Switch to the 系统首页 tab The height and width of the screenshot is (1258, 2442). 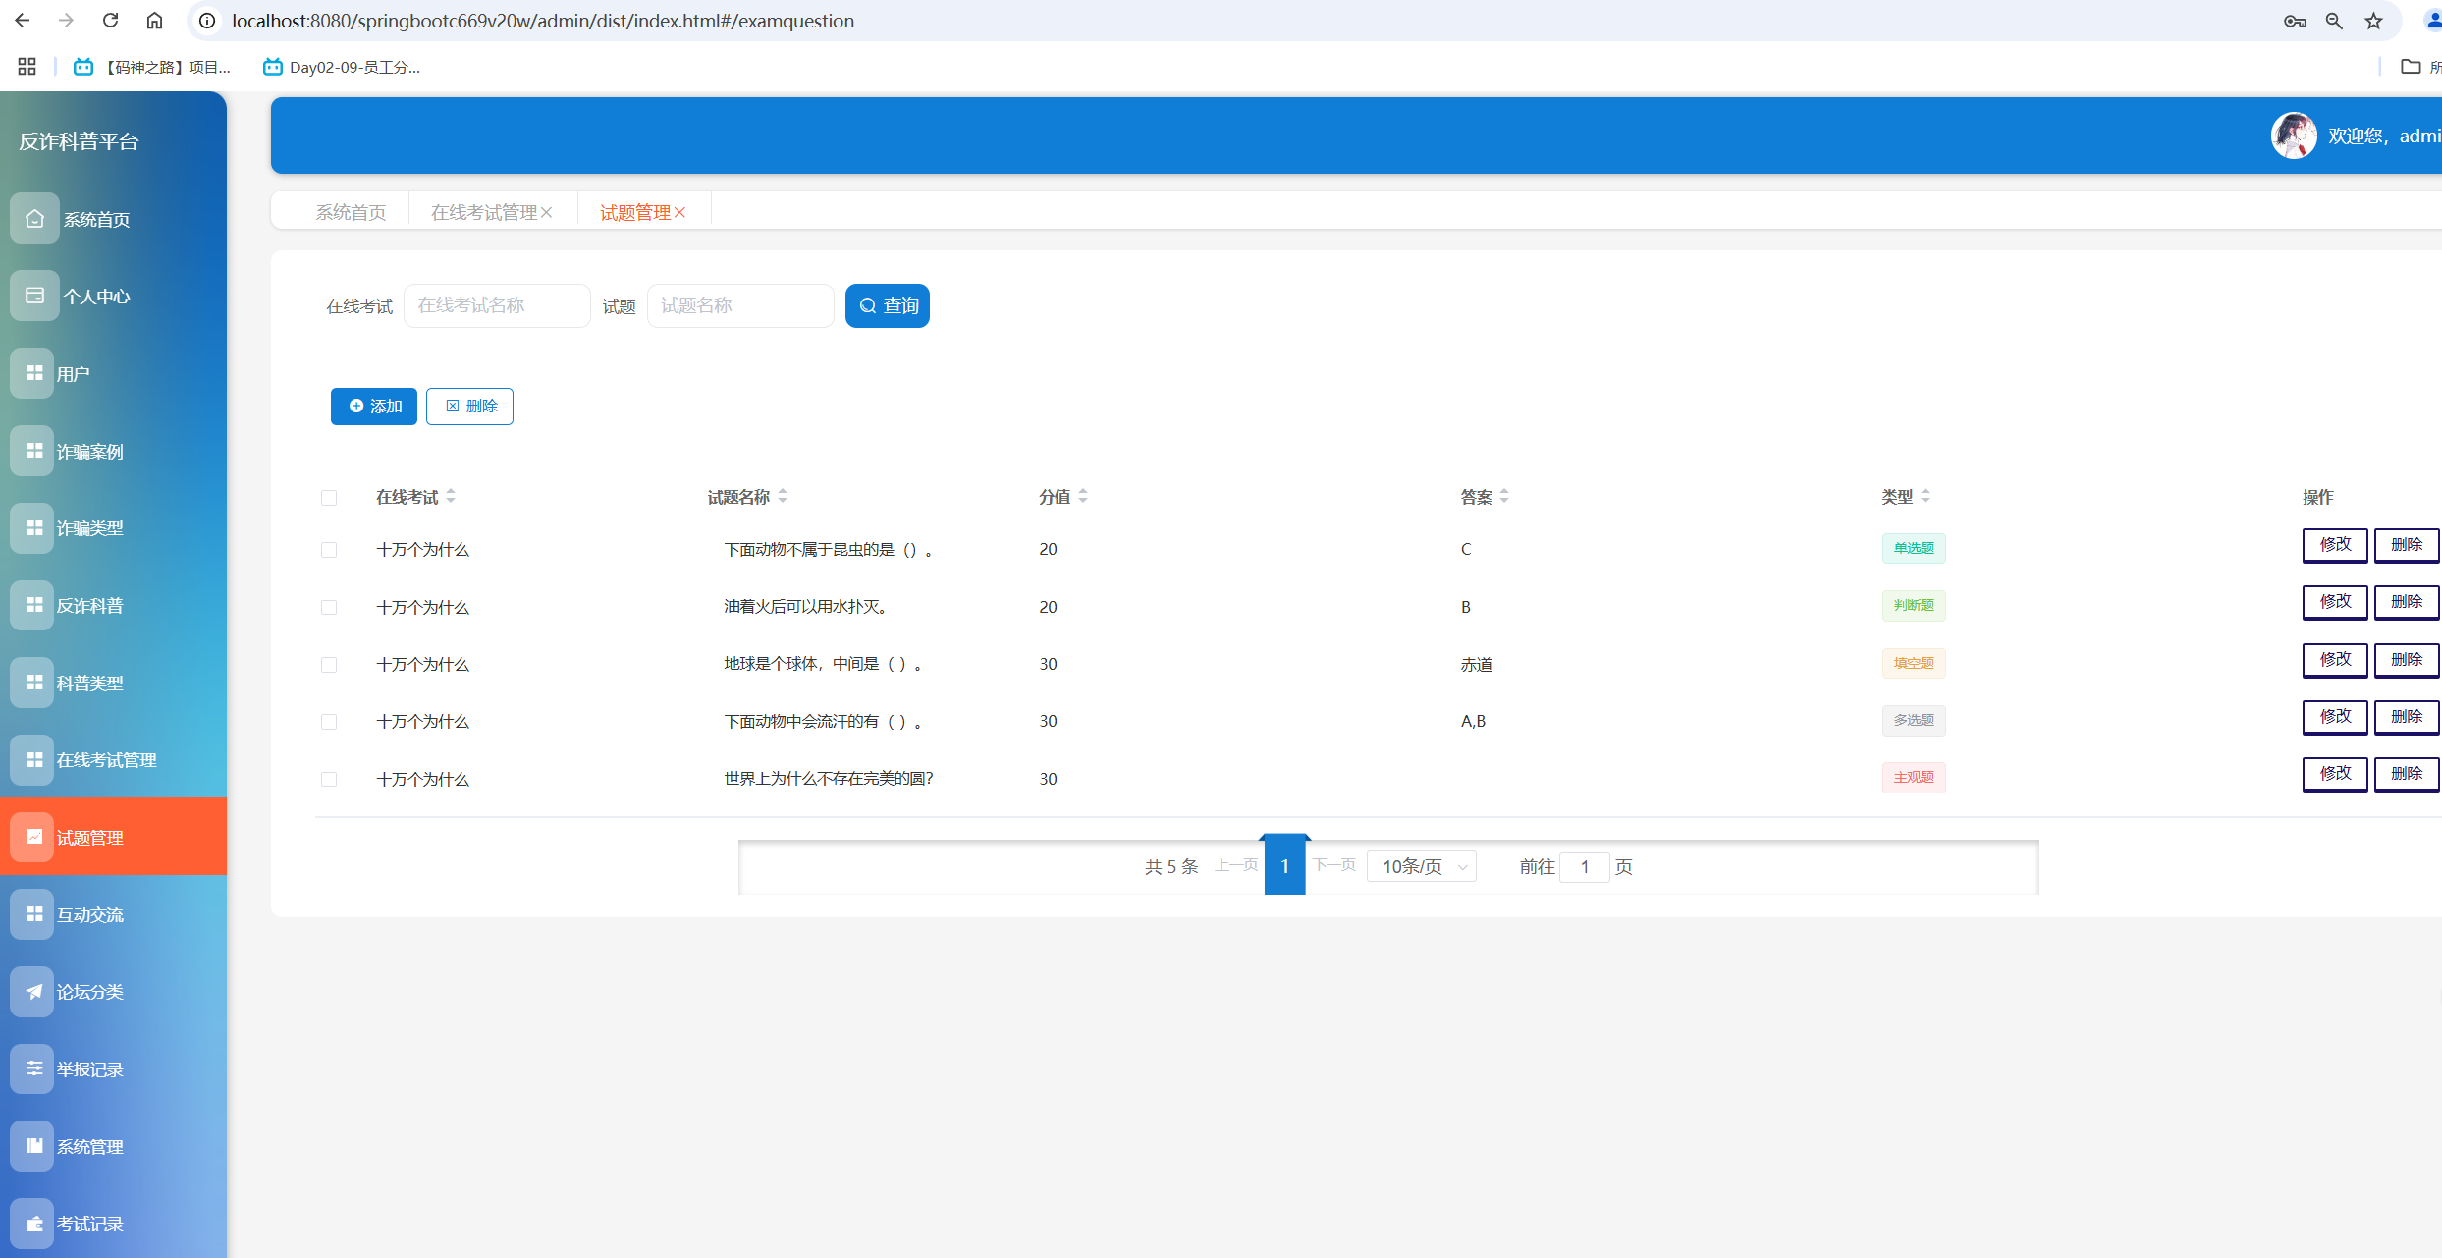coord(351,213)
